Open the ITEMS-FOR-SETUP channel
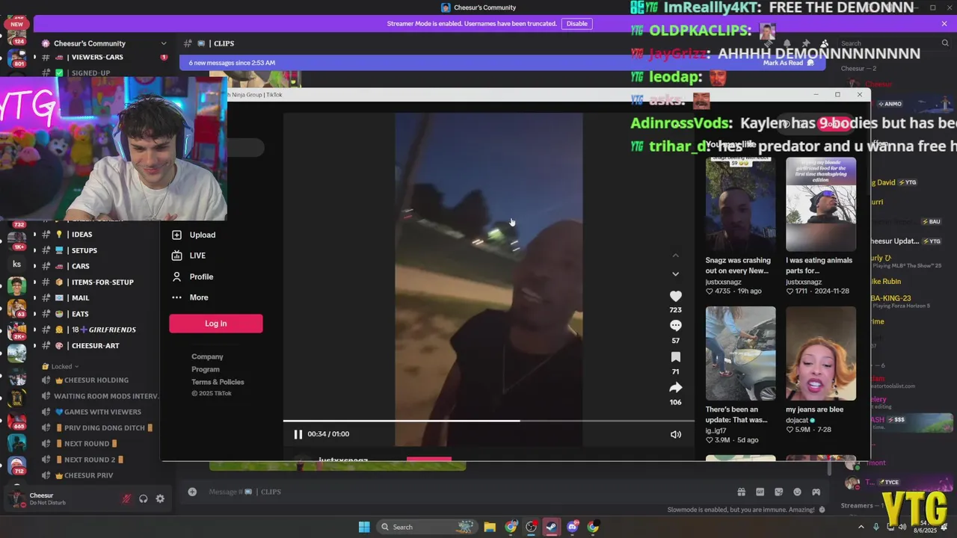 coord(102,282)
